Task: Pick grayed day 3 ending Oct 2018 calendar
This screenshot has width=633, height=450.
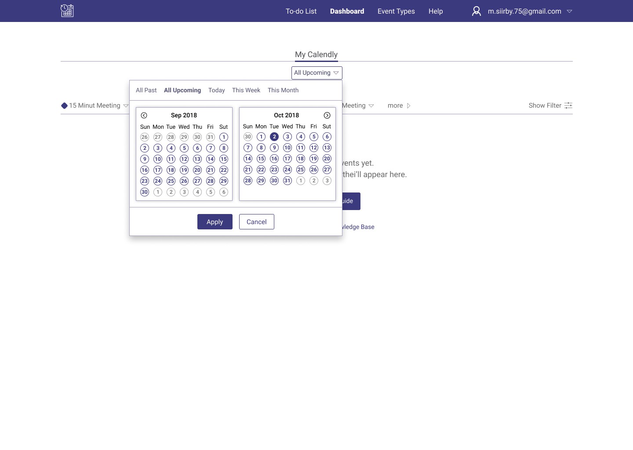Action: coord(327,181)
